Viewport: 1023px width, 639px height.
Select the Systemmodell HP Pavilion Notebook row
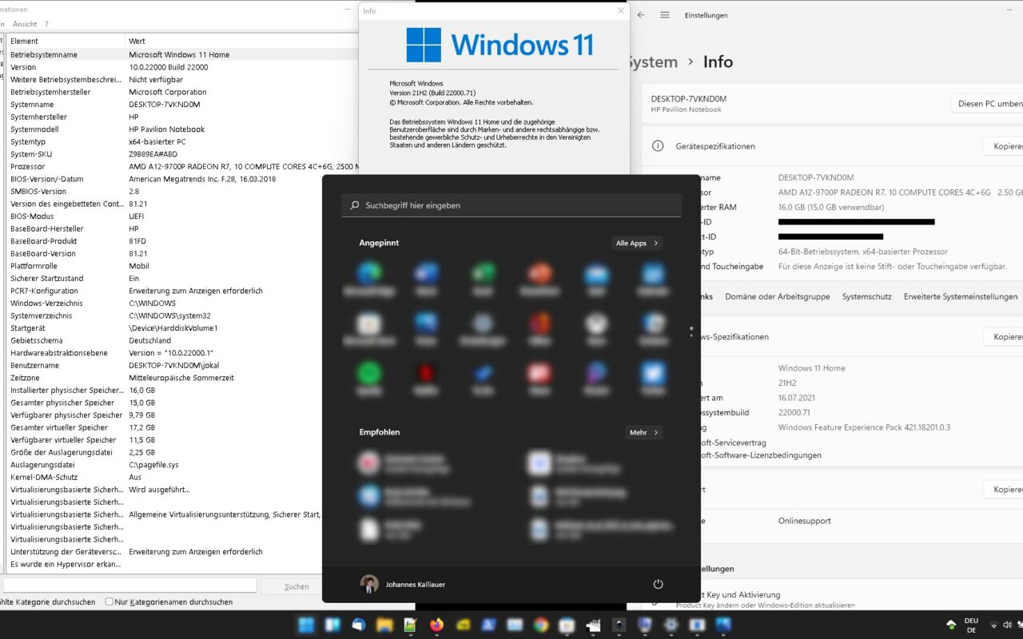pyautogui.click(x=181, y=129)
